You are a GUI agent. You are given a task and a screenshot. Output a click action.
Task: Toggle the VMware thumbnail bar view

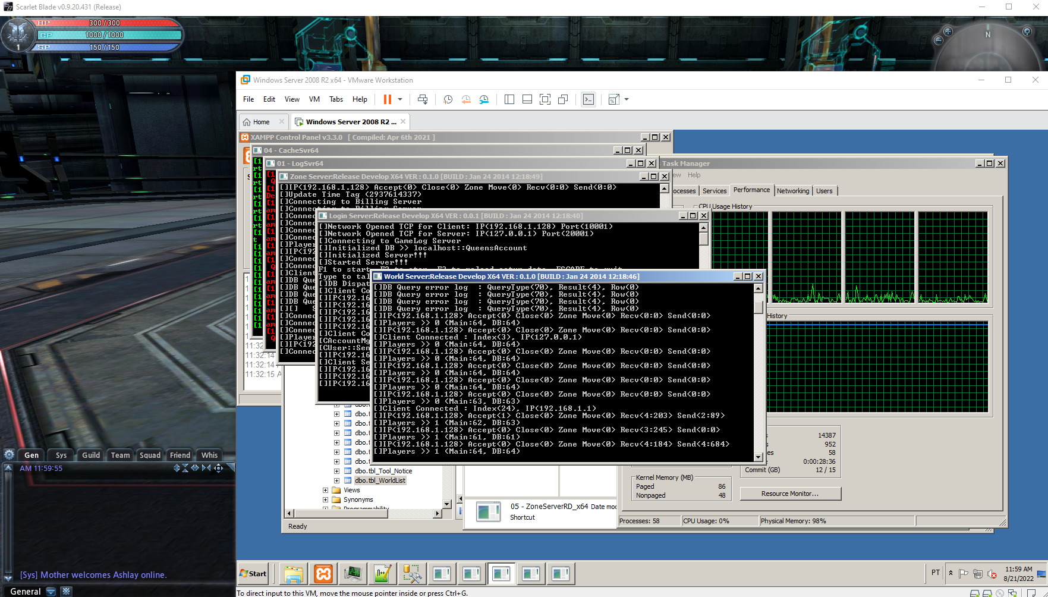pyautogui.click(x=527, y=99)
